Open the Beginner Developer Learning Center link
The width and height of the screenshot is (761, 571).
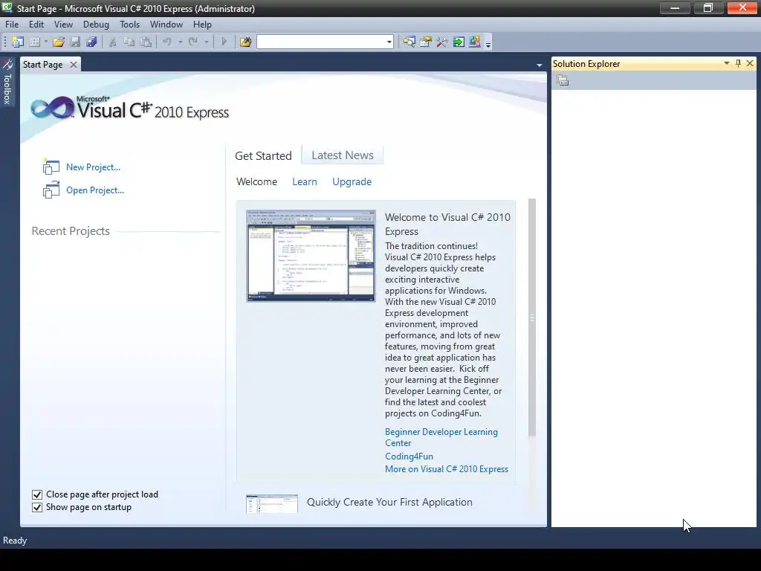click(441, 437)
